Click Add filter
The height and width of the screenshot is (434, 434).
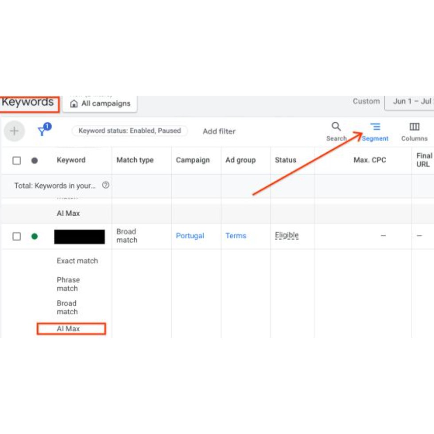[219, 131]
